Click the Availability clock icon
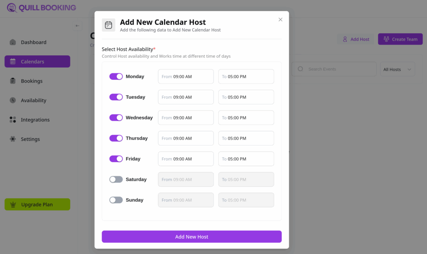 tap(13, 100)
